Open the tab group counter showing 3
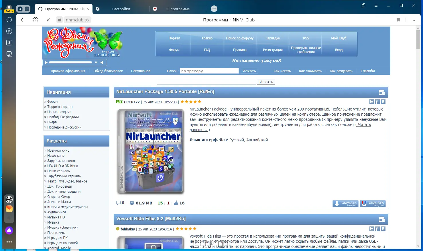This screenshot has width=423, height=251. pos(23,9)
